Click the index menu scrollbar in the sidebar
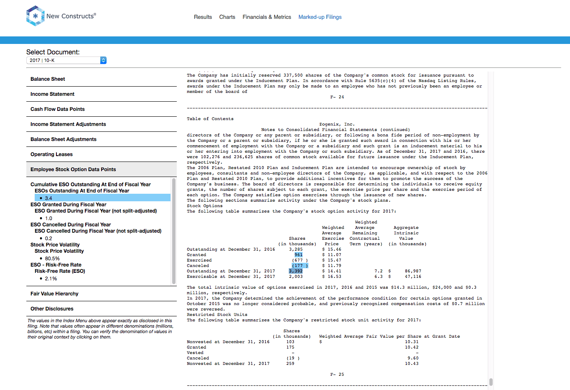Screen dimensions: 570x390 tap(174, 231)
